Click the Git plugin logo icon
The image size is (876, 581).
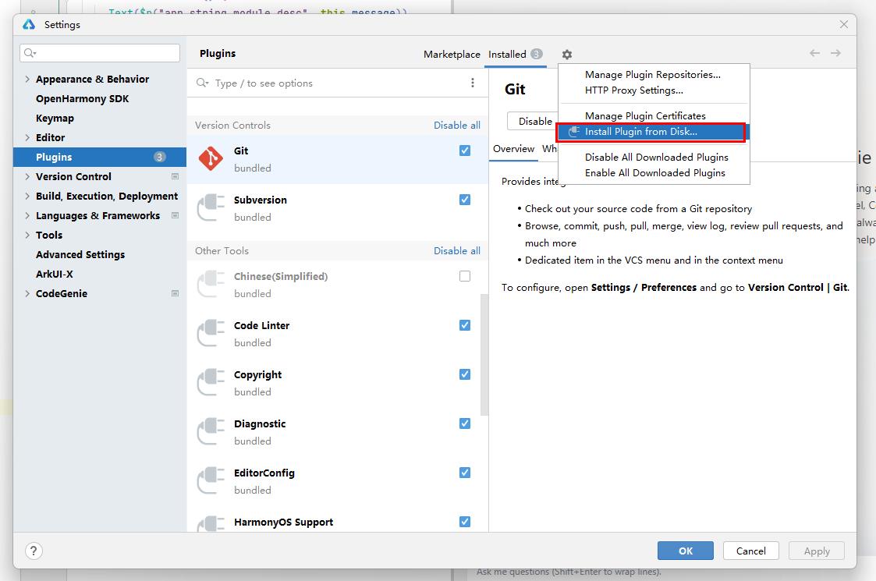(211, 159)
